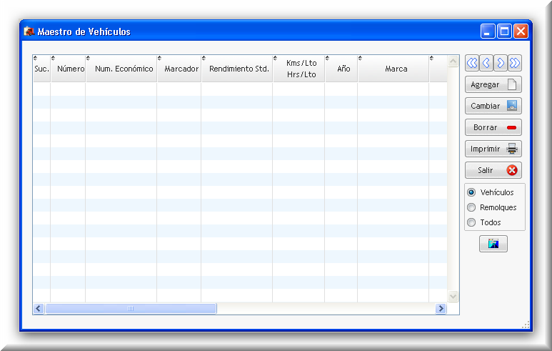Click the vertical scrollbar up arrow
552x351 pixels.
453,61
